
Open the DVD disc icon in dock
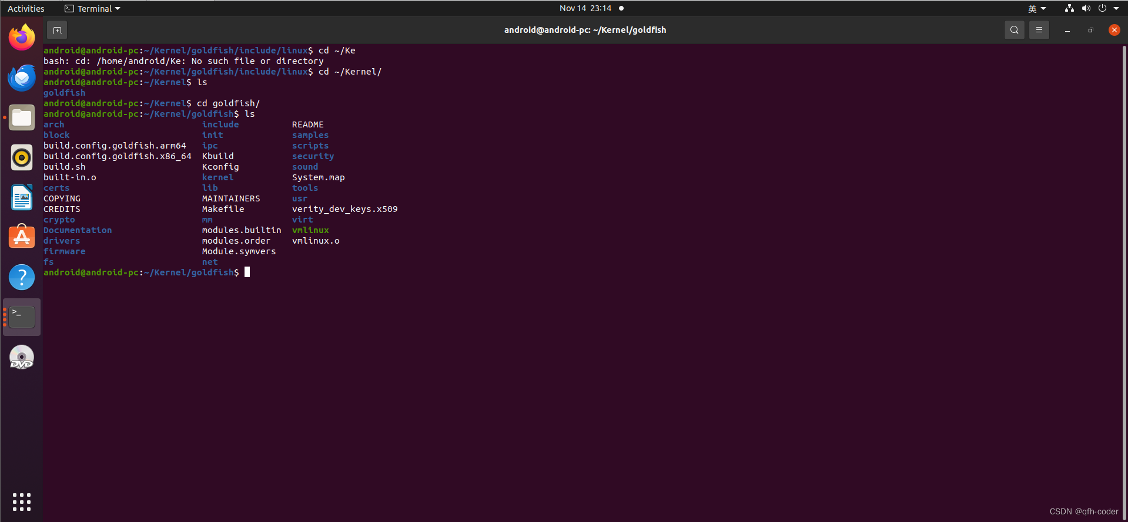pyautogui.click(x=22, y=357)
